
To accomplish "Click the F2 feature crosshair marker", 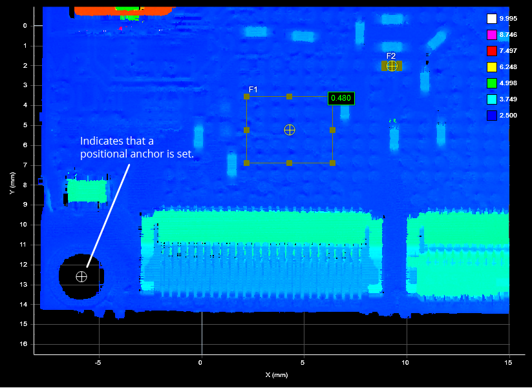I will point(392,66).
